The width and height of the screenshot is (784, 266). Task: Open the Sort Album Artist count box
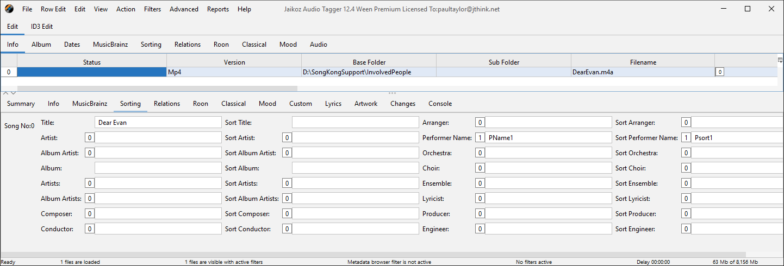click(286, 153)
